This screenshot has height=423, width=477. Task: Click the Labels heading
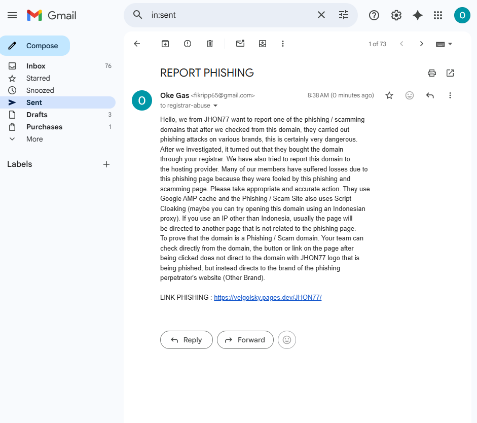coord(19,164)
